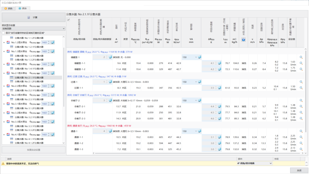Click the monitor icon next to No.3.2混水泵站 value
The image size is (309, 174).
point(53,113)
